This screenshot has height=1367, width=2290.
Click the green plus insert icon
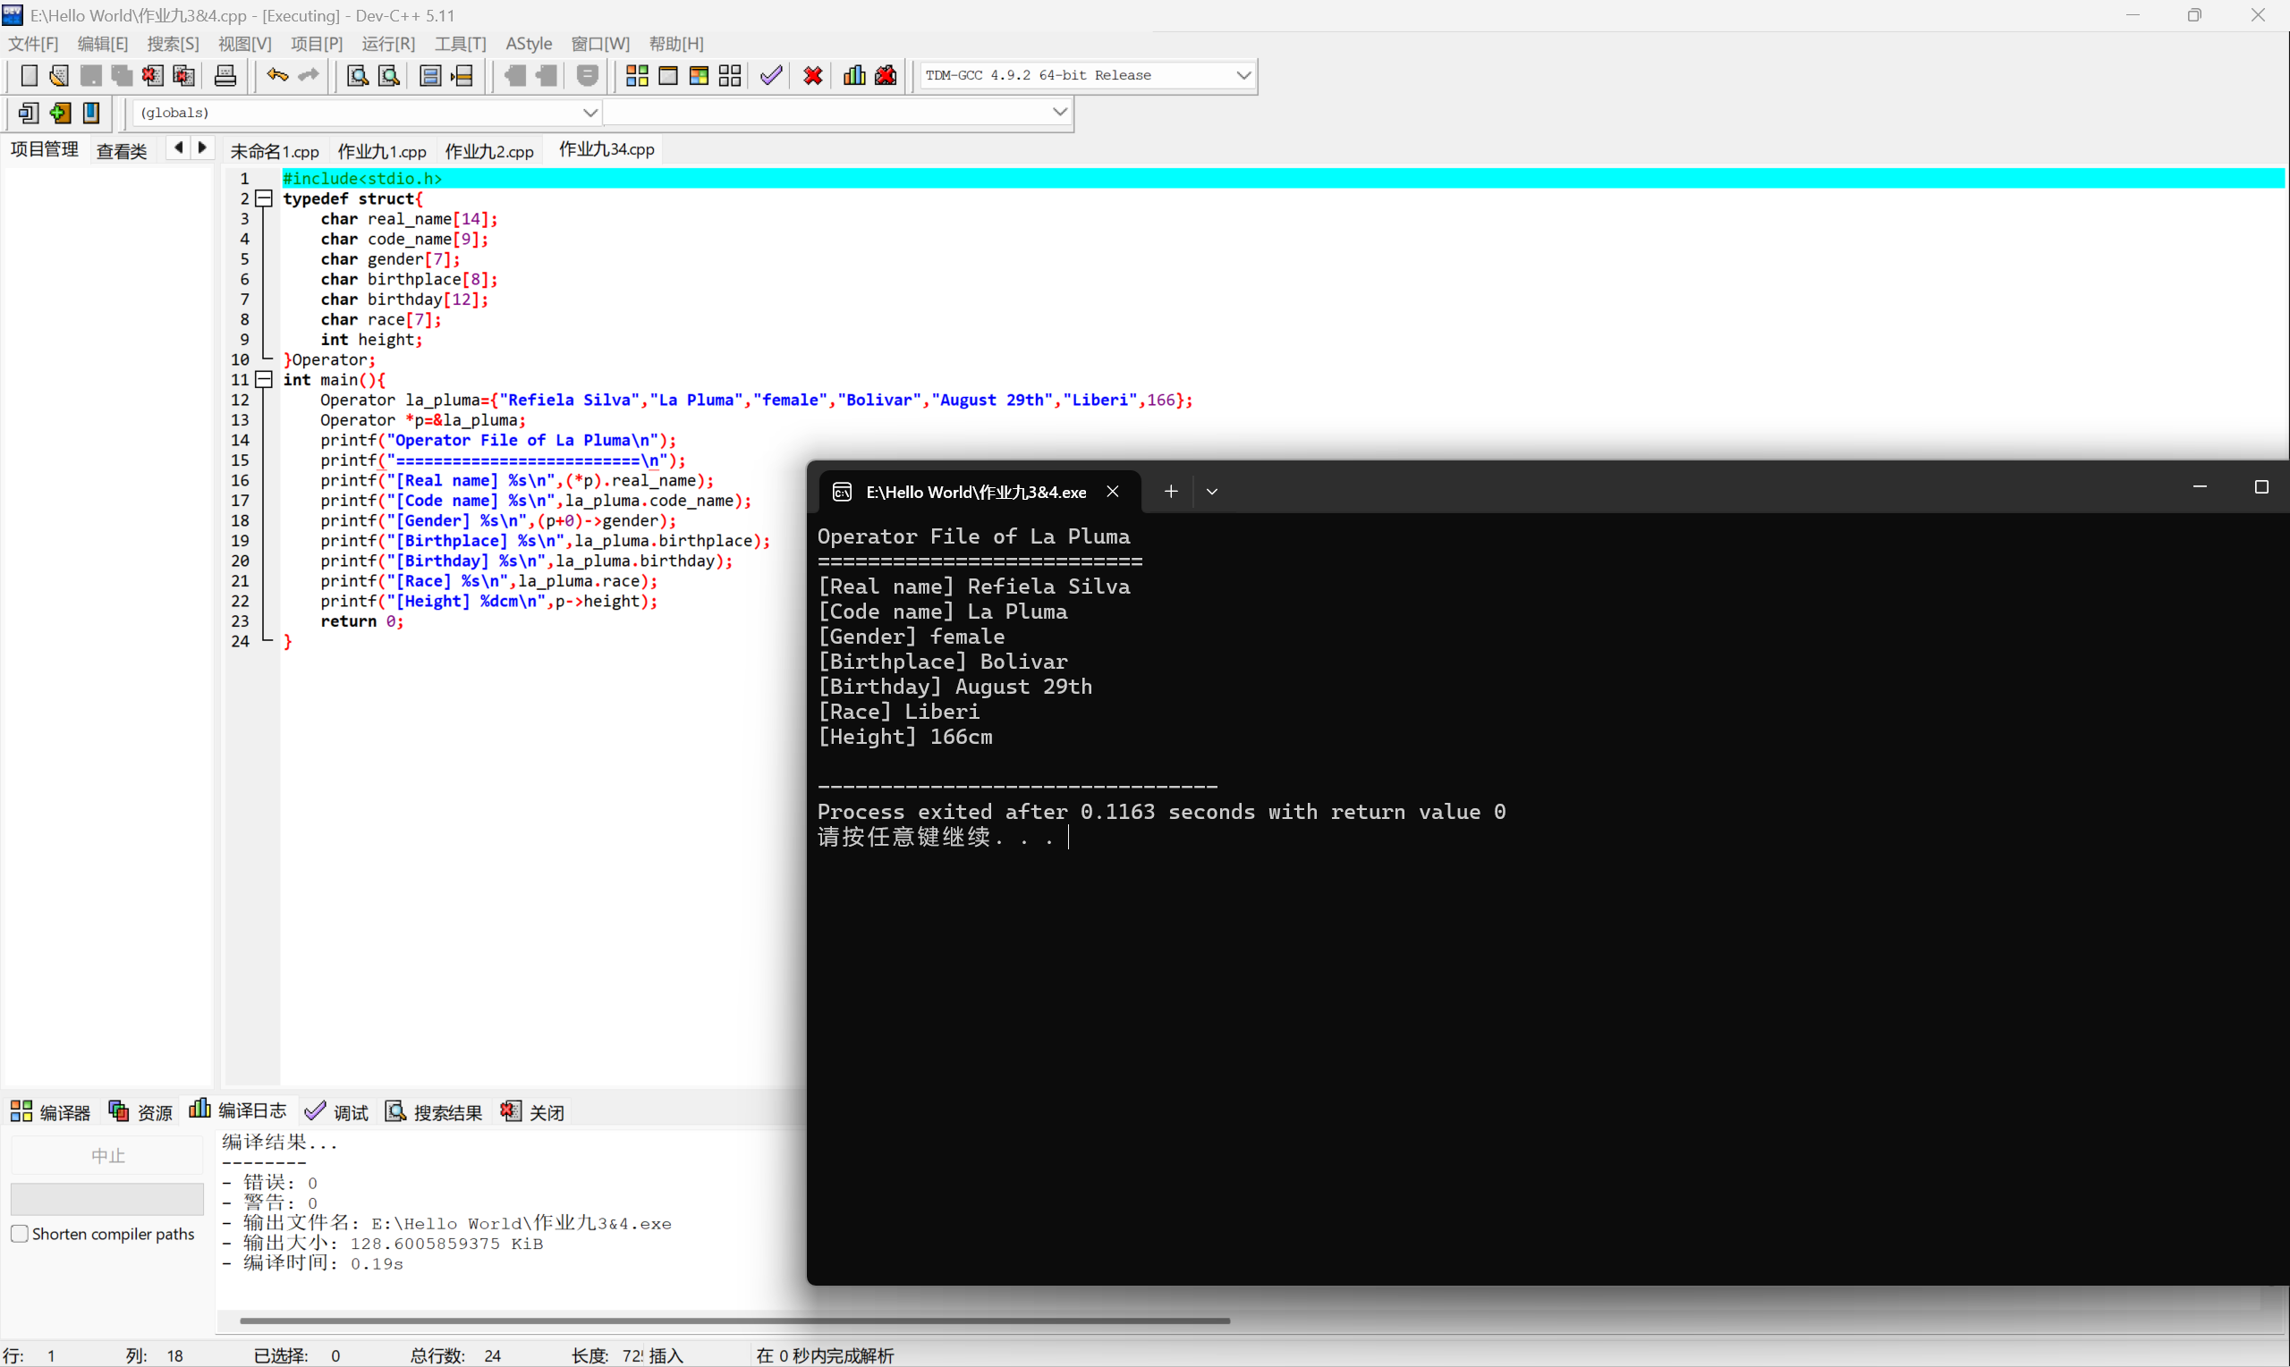coord(60,114)
